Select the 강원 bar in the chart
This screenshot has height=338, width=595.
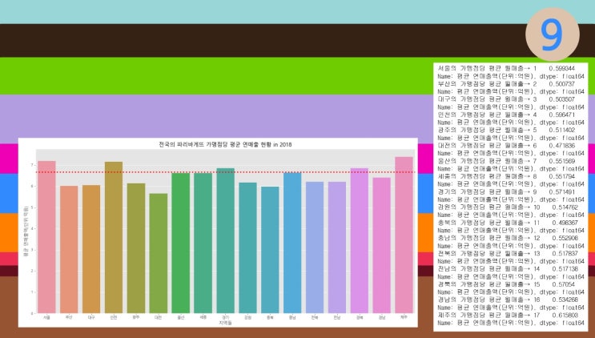(247, 248)
